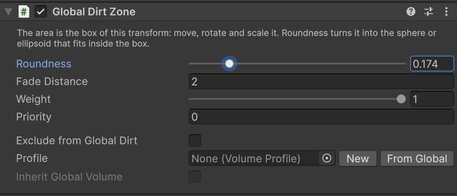Enable Exclude from Global Dirt checkbox
This screenshot has width=457, height=196.
point(195,140)
